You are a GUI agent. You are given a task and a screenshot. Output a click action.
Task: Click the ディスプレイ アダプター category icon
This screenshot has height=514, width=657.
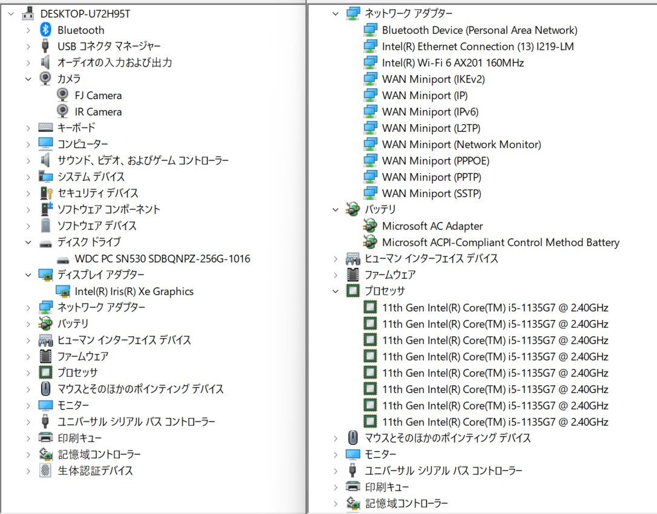click(x=45, y=275)
